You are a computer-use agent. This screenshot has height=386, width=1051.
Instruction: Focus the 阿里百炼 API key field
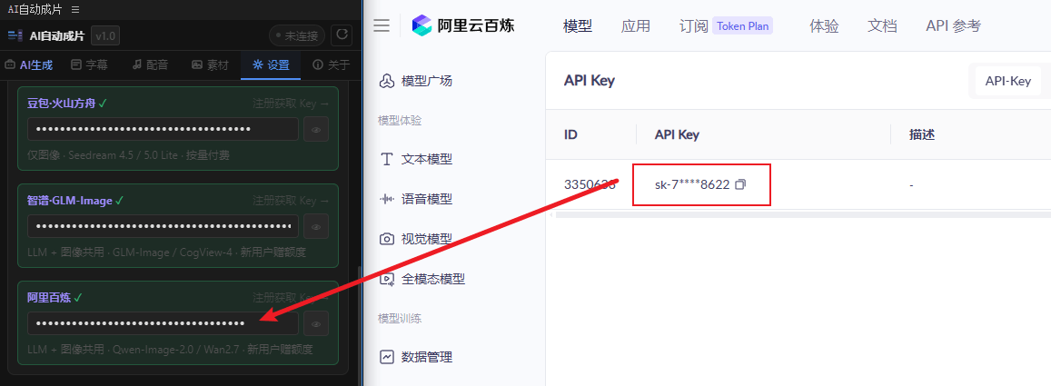163,323
